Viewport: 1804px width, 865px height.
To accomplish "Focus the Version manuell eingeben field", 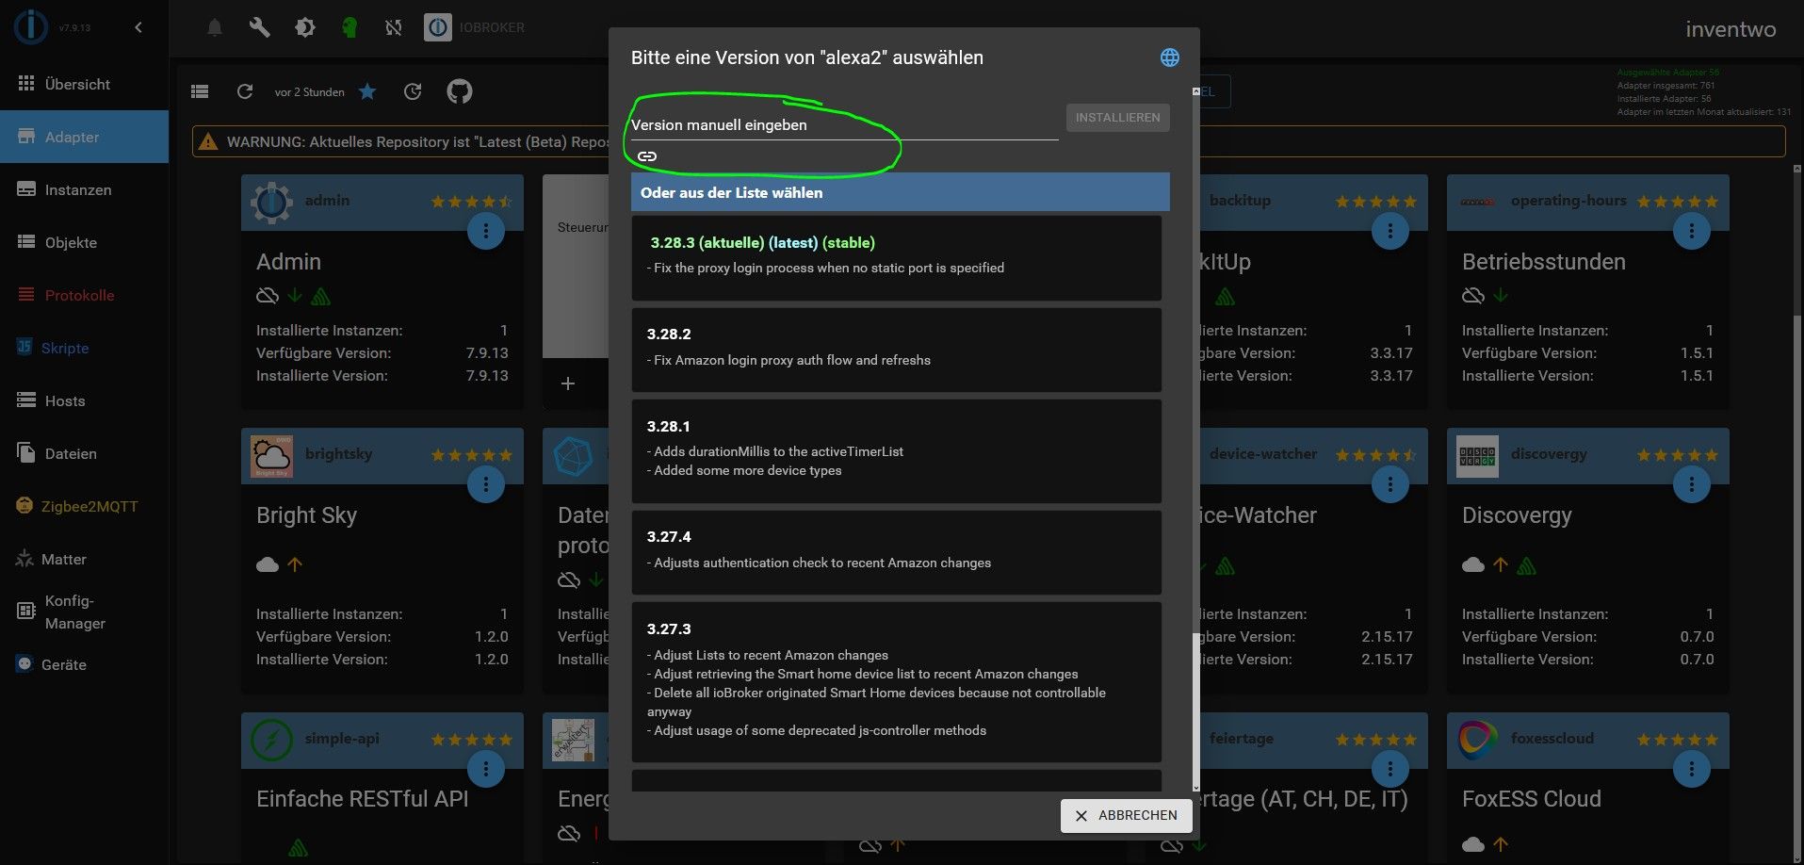I will 844,124.
